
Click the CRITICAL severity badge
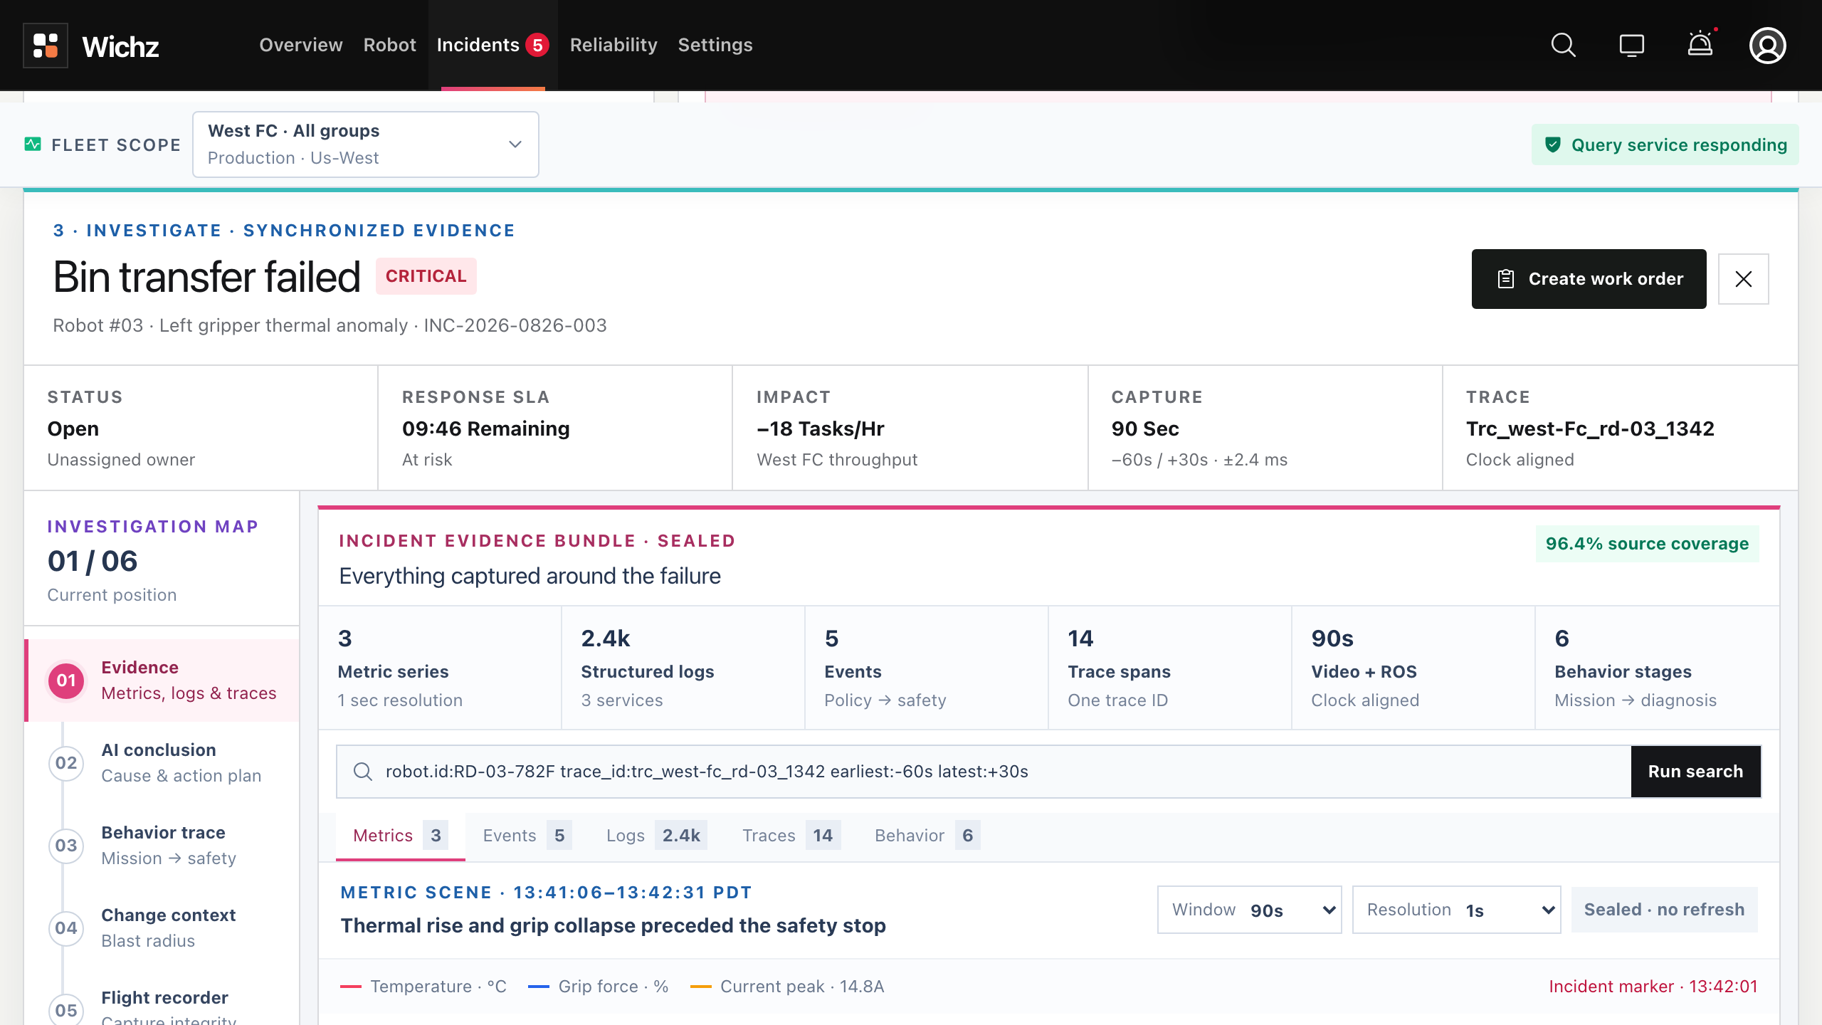[x=426, y=276]
